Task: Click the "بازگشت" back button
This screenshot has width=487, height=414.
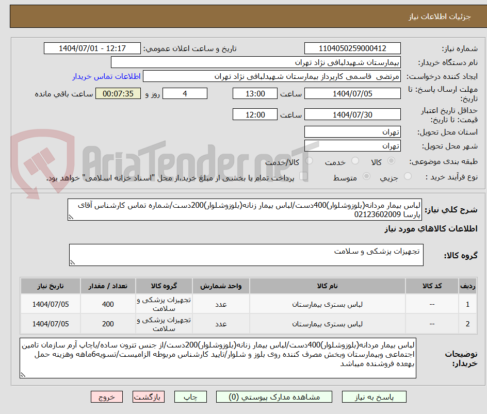Action: 149,396
